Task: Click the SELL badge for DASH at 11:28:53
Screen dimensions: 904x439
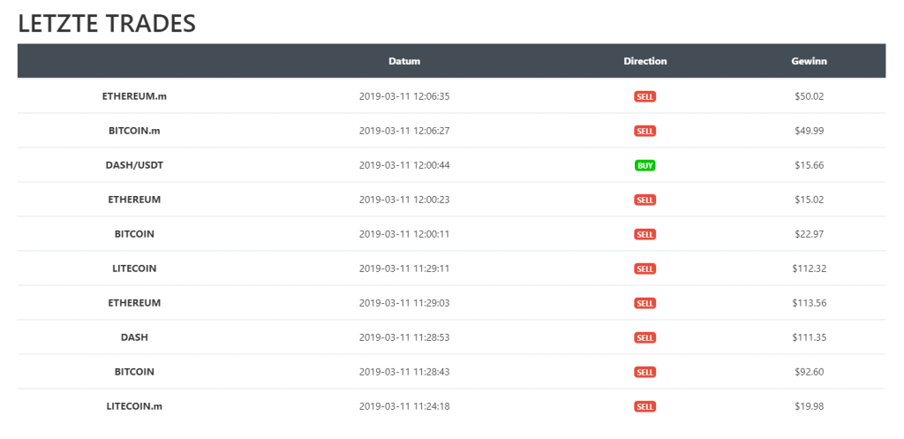Action: pyautogui.click(x=644, y=337)
